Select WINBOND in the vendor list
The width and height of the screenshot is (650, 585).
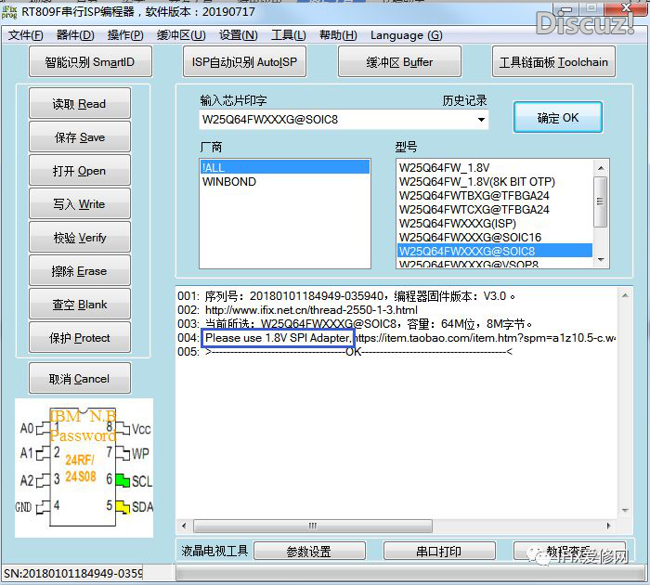(x=284, y=182)
